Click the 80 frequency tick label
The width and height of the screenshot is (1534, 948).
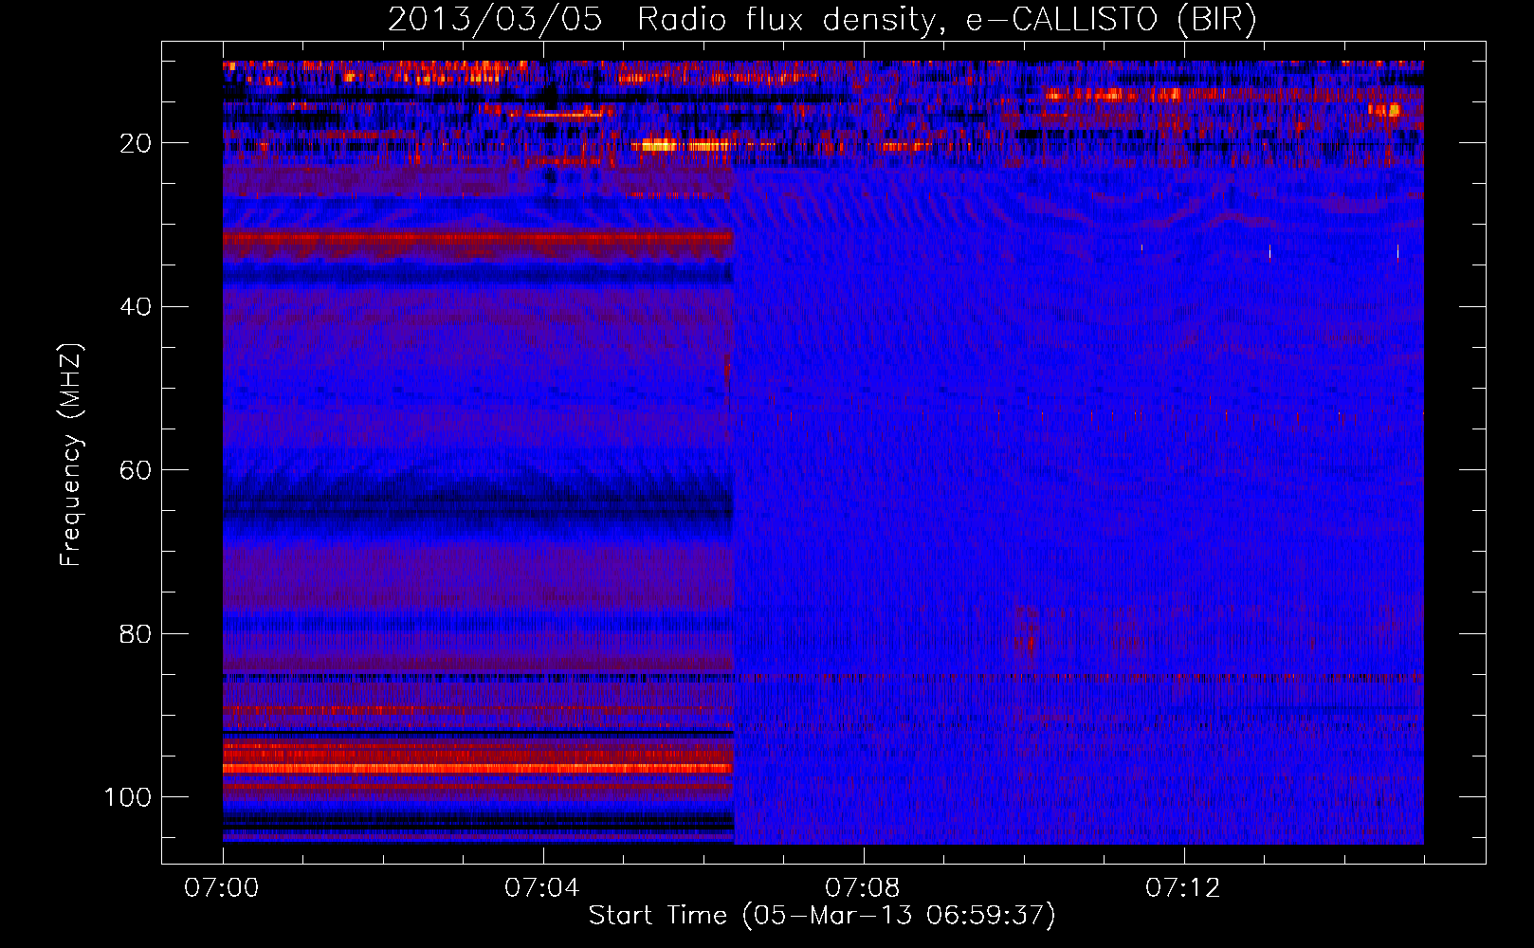(136, 633)
